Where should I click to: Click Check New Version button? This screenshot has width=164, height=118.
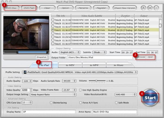pos(125,8)
